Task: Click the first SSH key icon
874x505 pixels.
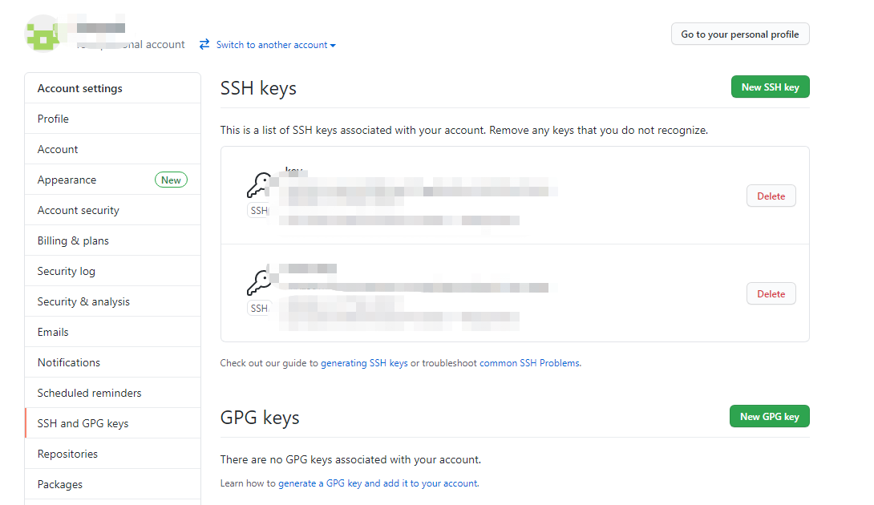Action: point(258,186)
